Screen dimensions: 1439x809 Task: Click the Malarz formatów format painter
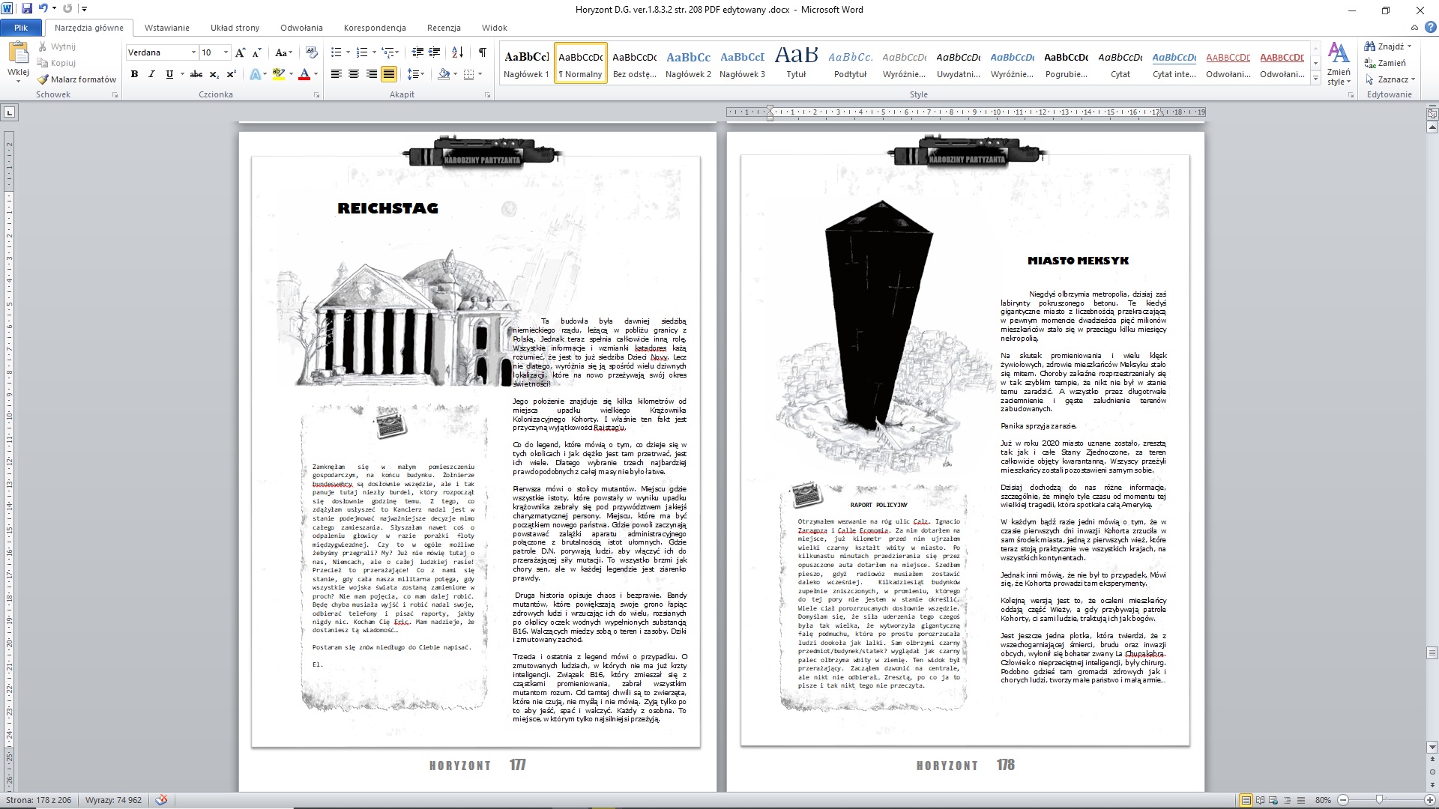76,79
